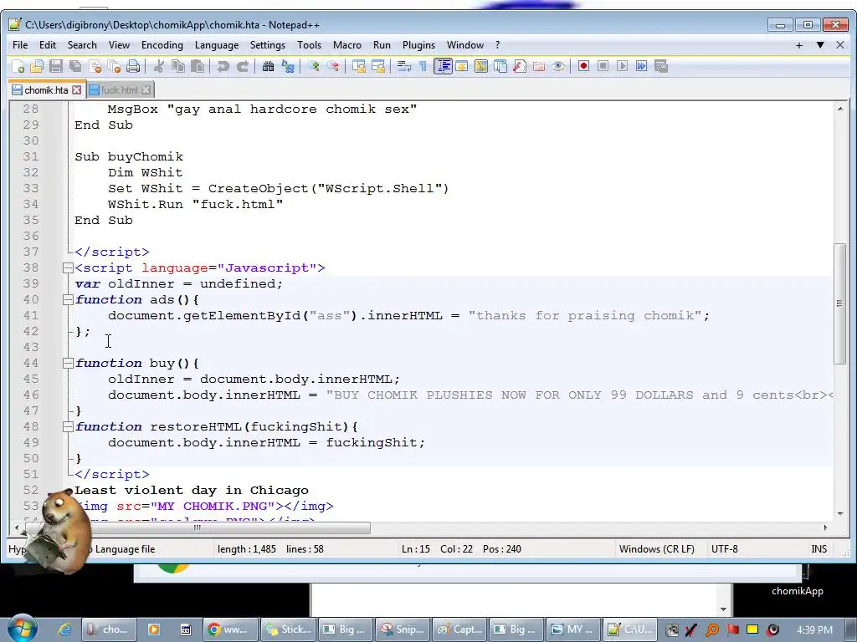Click the Windows (CR LF) status bar field
The width and height of the screenshot is (857, 642).
(656, 549)
